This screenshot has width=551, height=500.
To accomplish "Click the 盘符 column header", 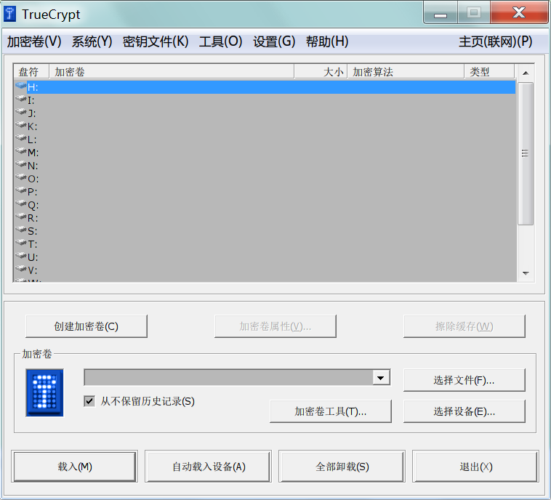I will (31, 72).
